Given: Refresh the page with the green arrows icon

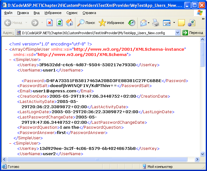Looking at the screenshot, I should tap(59, 23).
